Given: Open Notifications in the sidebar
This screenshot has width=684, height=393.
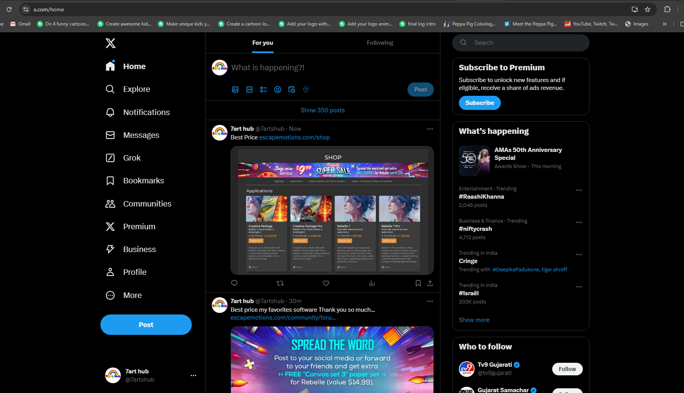Looking at the screenshot, I should tap(138, 112).
